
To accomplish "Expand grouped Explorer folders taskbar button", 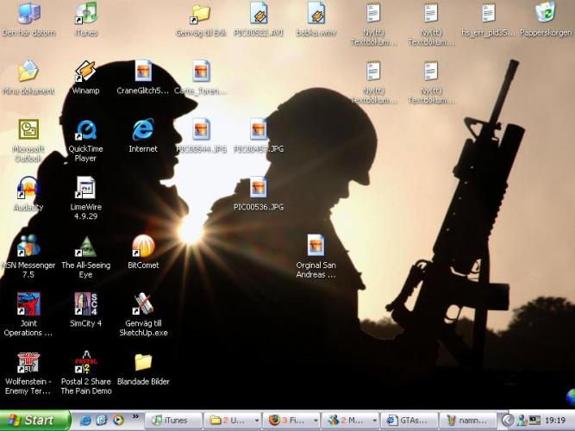I will [x=231, y=421].
